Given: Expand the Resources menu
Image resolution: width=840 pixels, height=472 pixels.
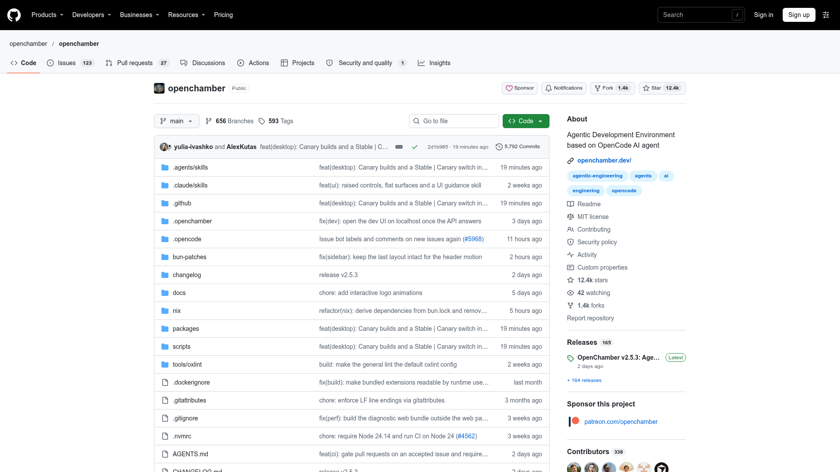Looking at the screenshot, I should 186,15.
